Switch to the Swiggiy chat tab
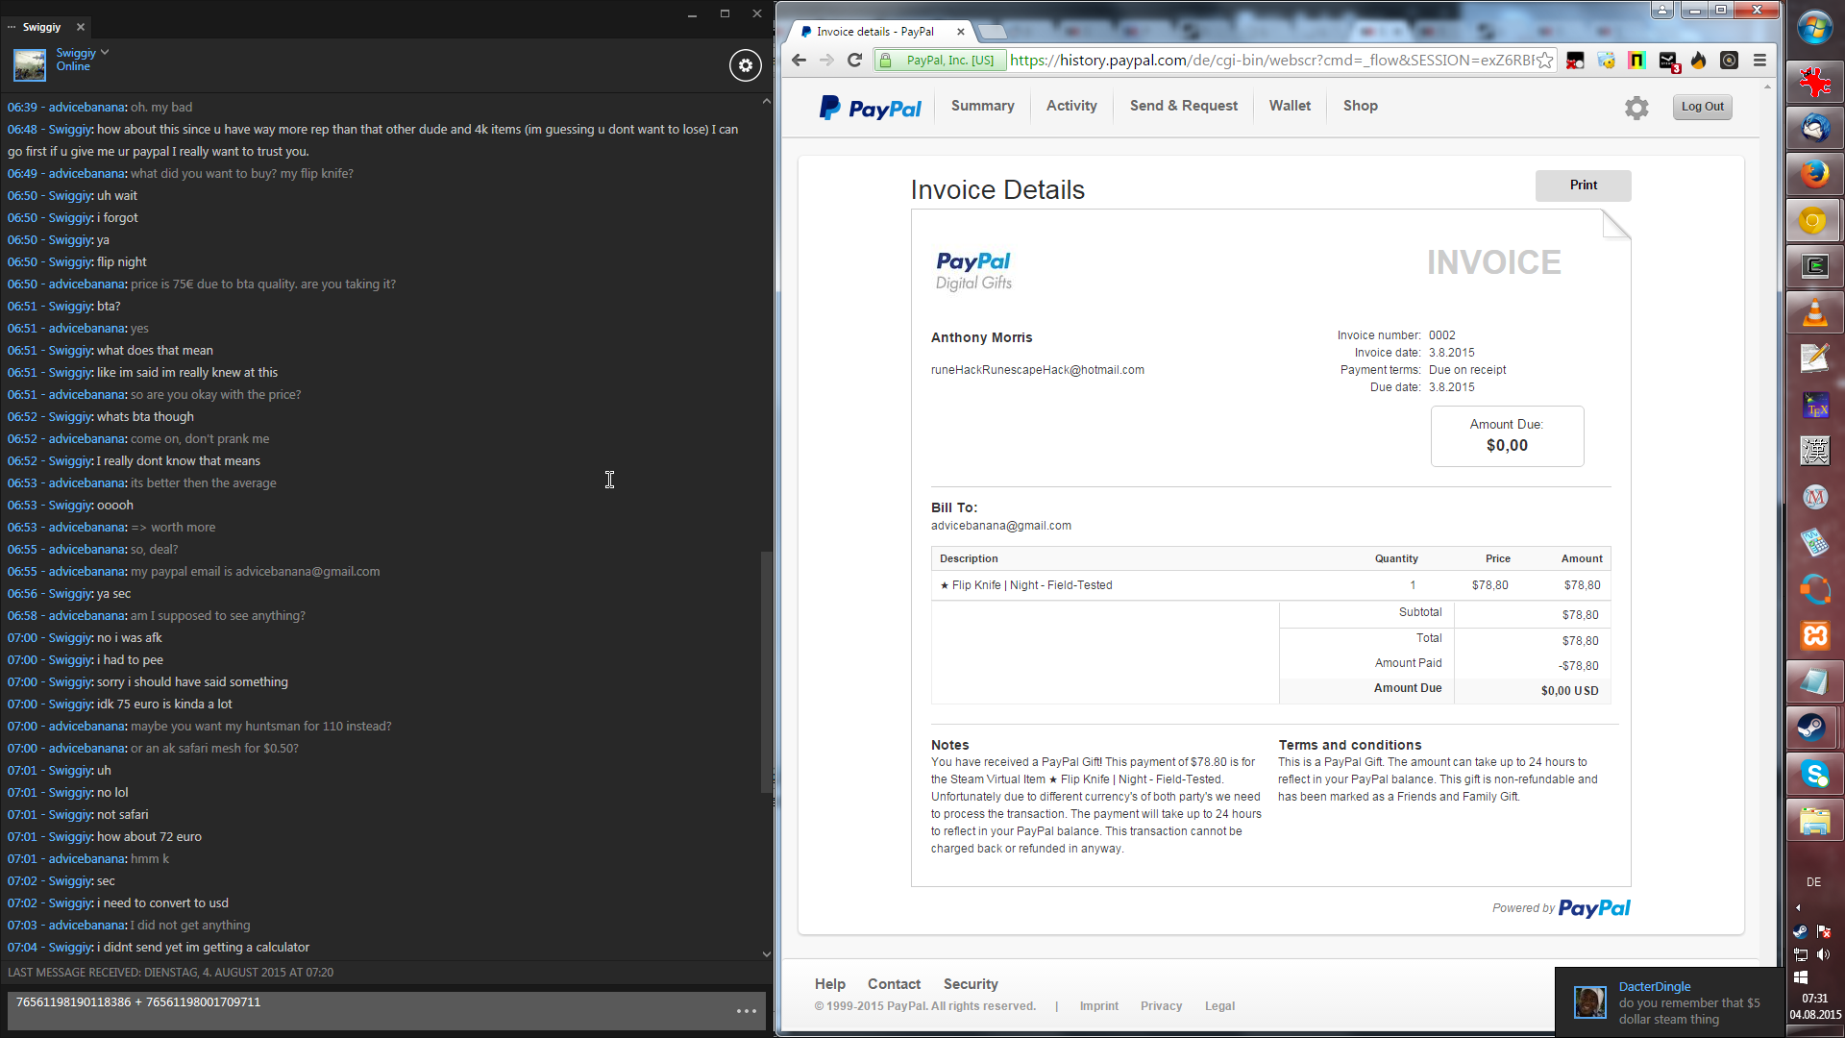The image size is (1845, 1038). [41, 27]
